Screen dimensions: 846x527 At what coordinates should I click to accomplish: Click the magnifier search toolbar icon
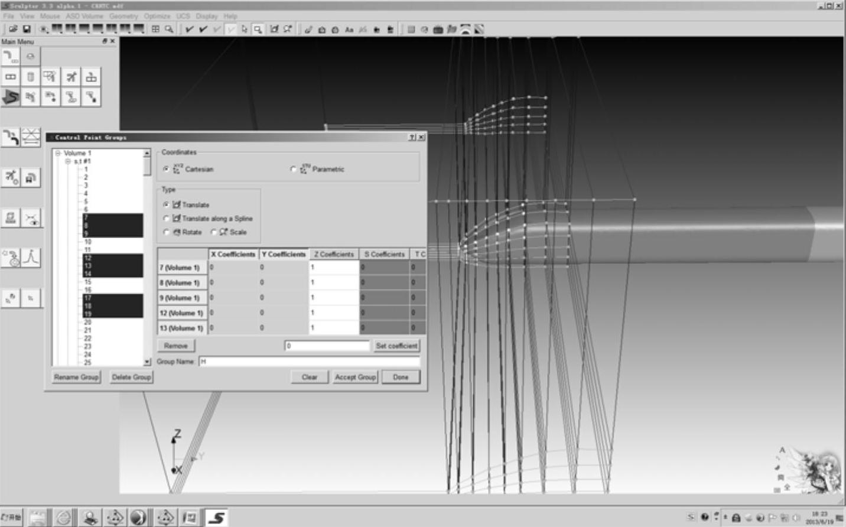(169, 29)
